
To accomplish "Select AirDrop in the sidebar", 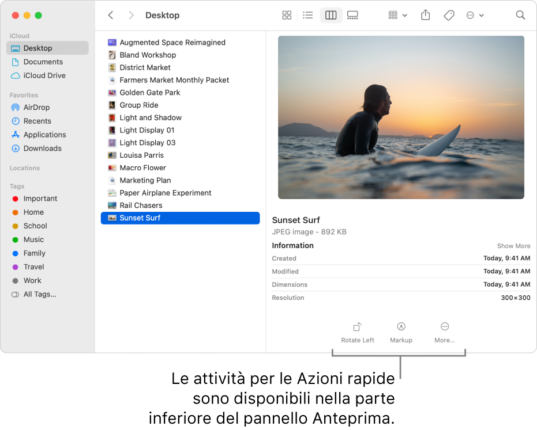I will [x=36, y=108].
